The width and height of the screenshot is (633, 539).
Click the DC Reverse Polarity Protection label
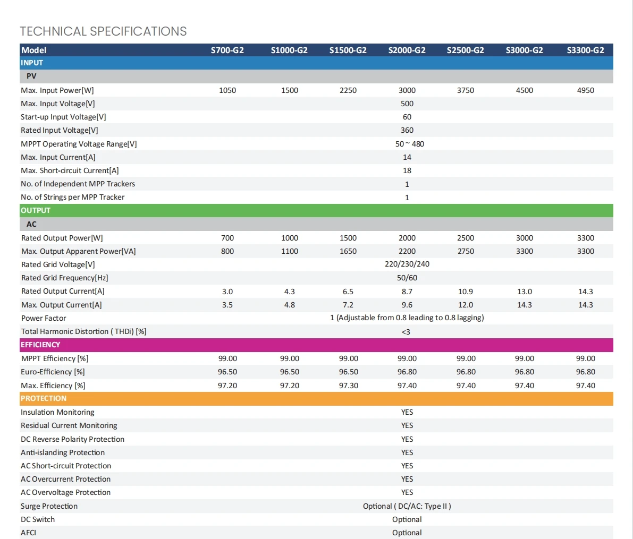73,439
